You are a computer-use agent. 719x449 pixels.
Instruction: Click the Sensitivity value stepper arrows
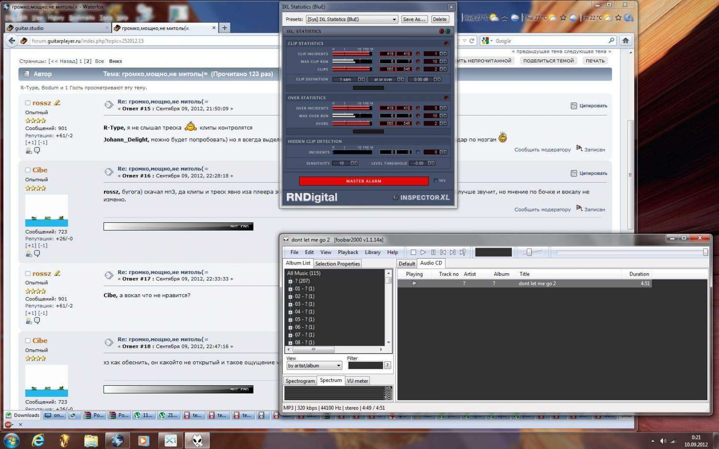[354, 163]
